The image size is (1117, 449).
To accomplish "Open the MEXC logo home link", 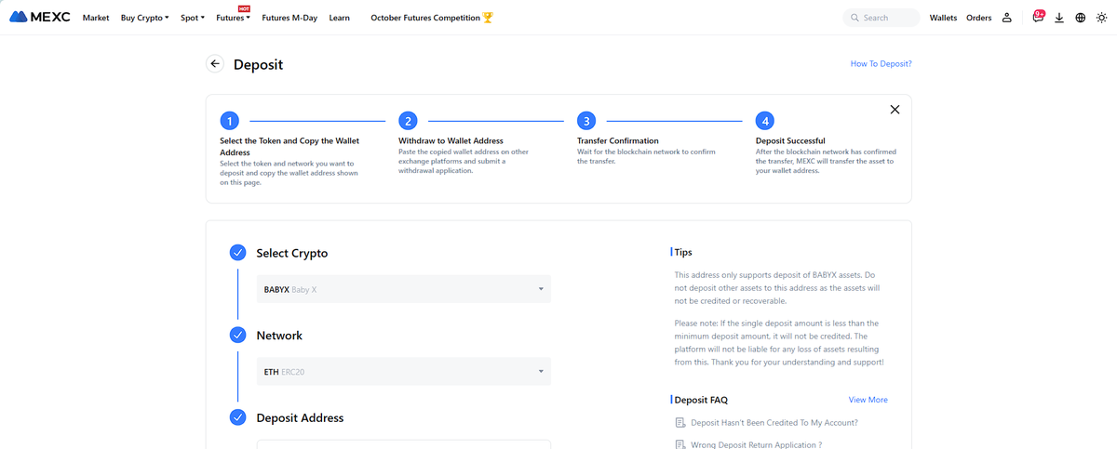I will tap(41, 18).
